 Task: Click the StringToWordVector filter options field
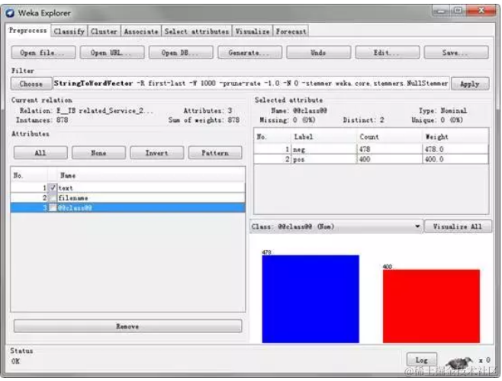(251, 84)
